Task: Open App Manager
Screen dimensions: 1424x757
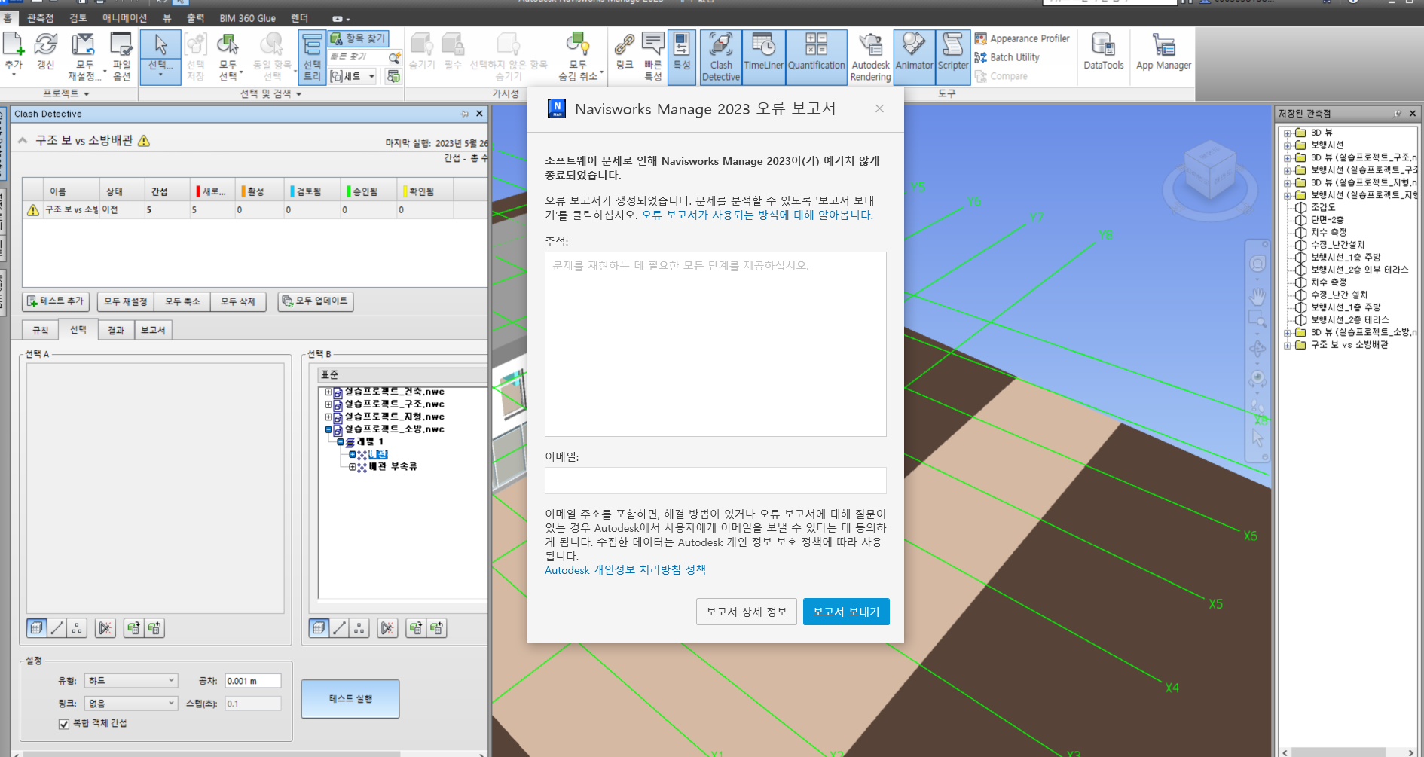Action: pyautogui.click(x=1163, y=52)
